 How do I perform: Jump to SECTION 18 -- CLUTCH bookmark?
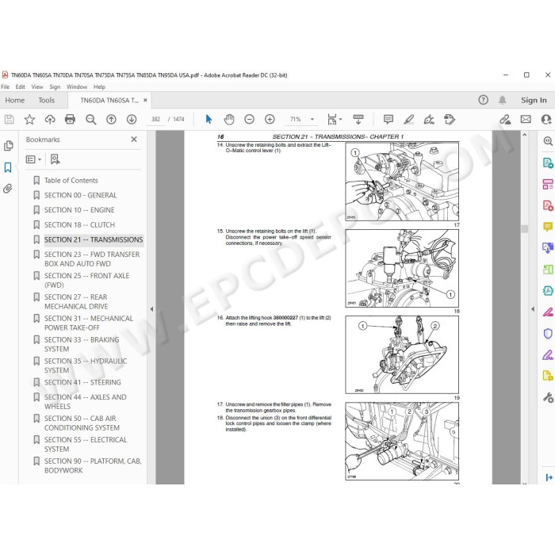click(79, 225)
